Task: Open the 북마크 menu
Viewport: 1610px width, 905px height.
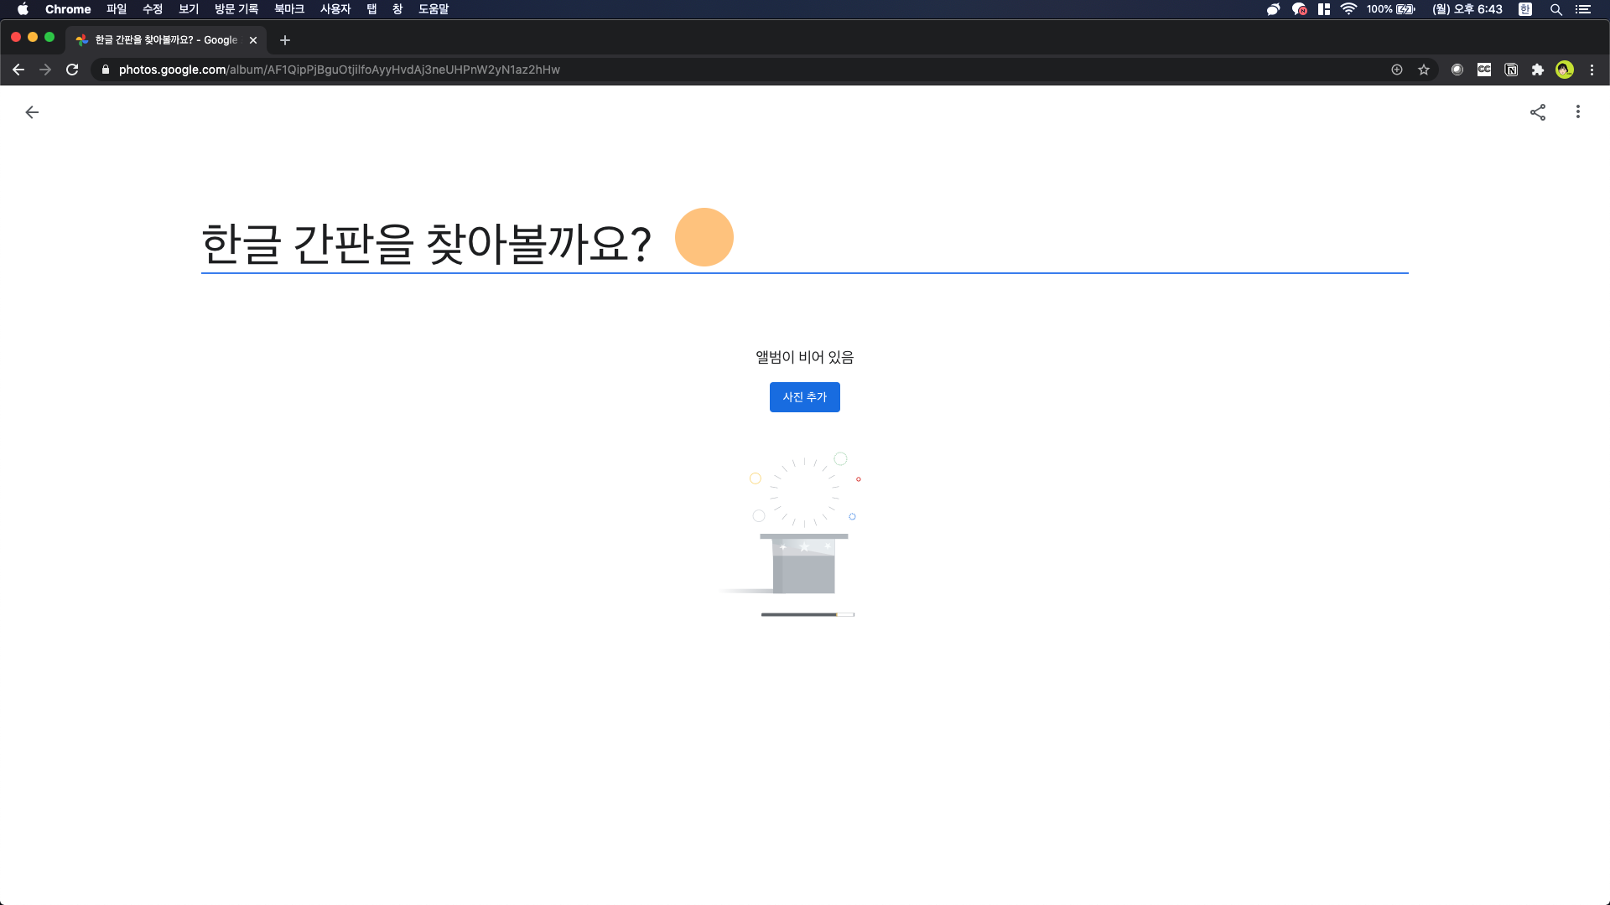Action: coord(288,9)
